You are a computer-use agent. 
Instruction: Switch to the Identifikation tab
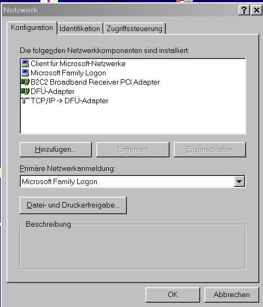tap(80, 29)
